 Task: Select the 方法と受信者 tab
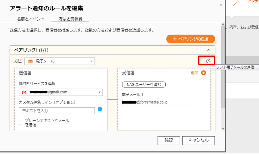point(70,19)
